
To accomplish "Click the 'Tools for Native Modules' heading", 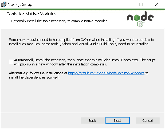I will click(32, 14).
